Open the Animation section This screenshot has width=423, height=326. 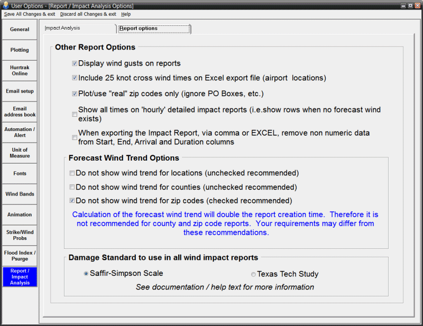[x=20, y=215]
